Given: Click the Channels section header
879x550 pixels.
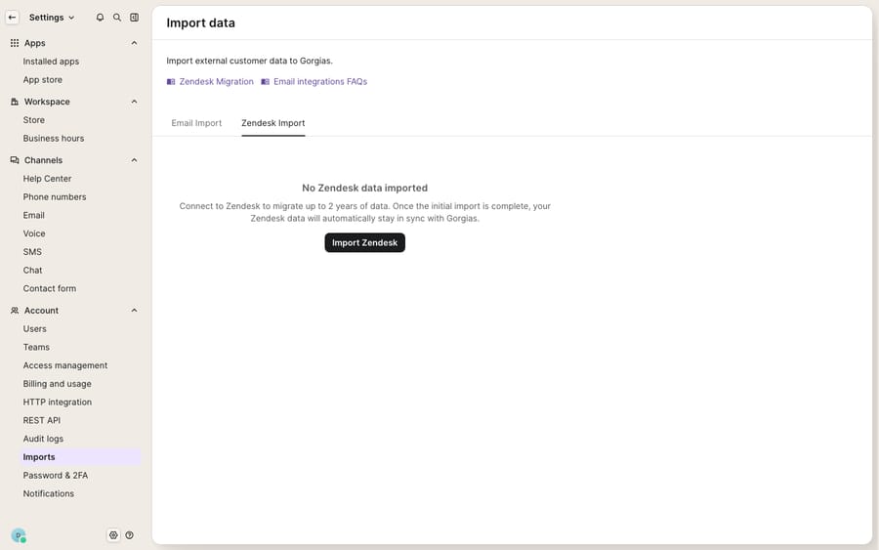Looking at the screenshot, I should [x=43, y=160].
